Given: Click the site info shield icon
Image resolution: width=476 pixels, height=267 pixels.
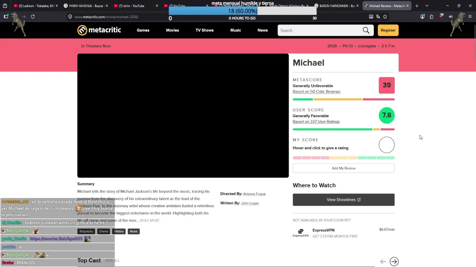Looking at the screenshot, I should 70,17.
